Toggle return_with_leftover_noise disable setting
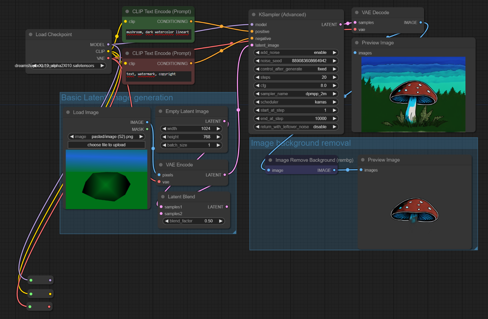488x319 pixels. [x=296, y=127]
